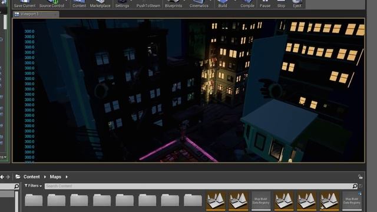The width and height of the screenshot is (377, 212).
Task: Click the magnifier icon in the Search Content bar
Action: 355,186
